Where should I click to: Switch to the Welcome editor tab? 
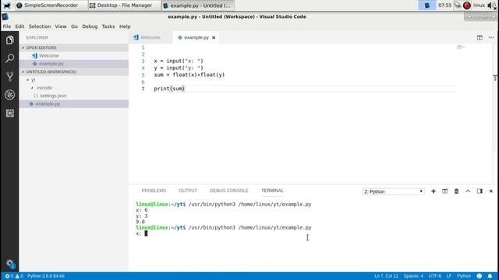(x=150, y=37)
